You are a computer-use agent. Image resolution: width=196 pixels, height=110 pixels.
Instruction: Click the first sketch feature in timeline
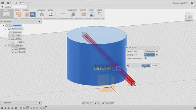click(x=21, y=108)
